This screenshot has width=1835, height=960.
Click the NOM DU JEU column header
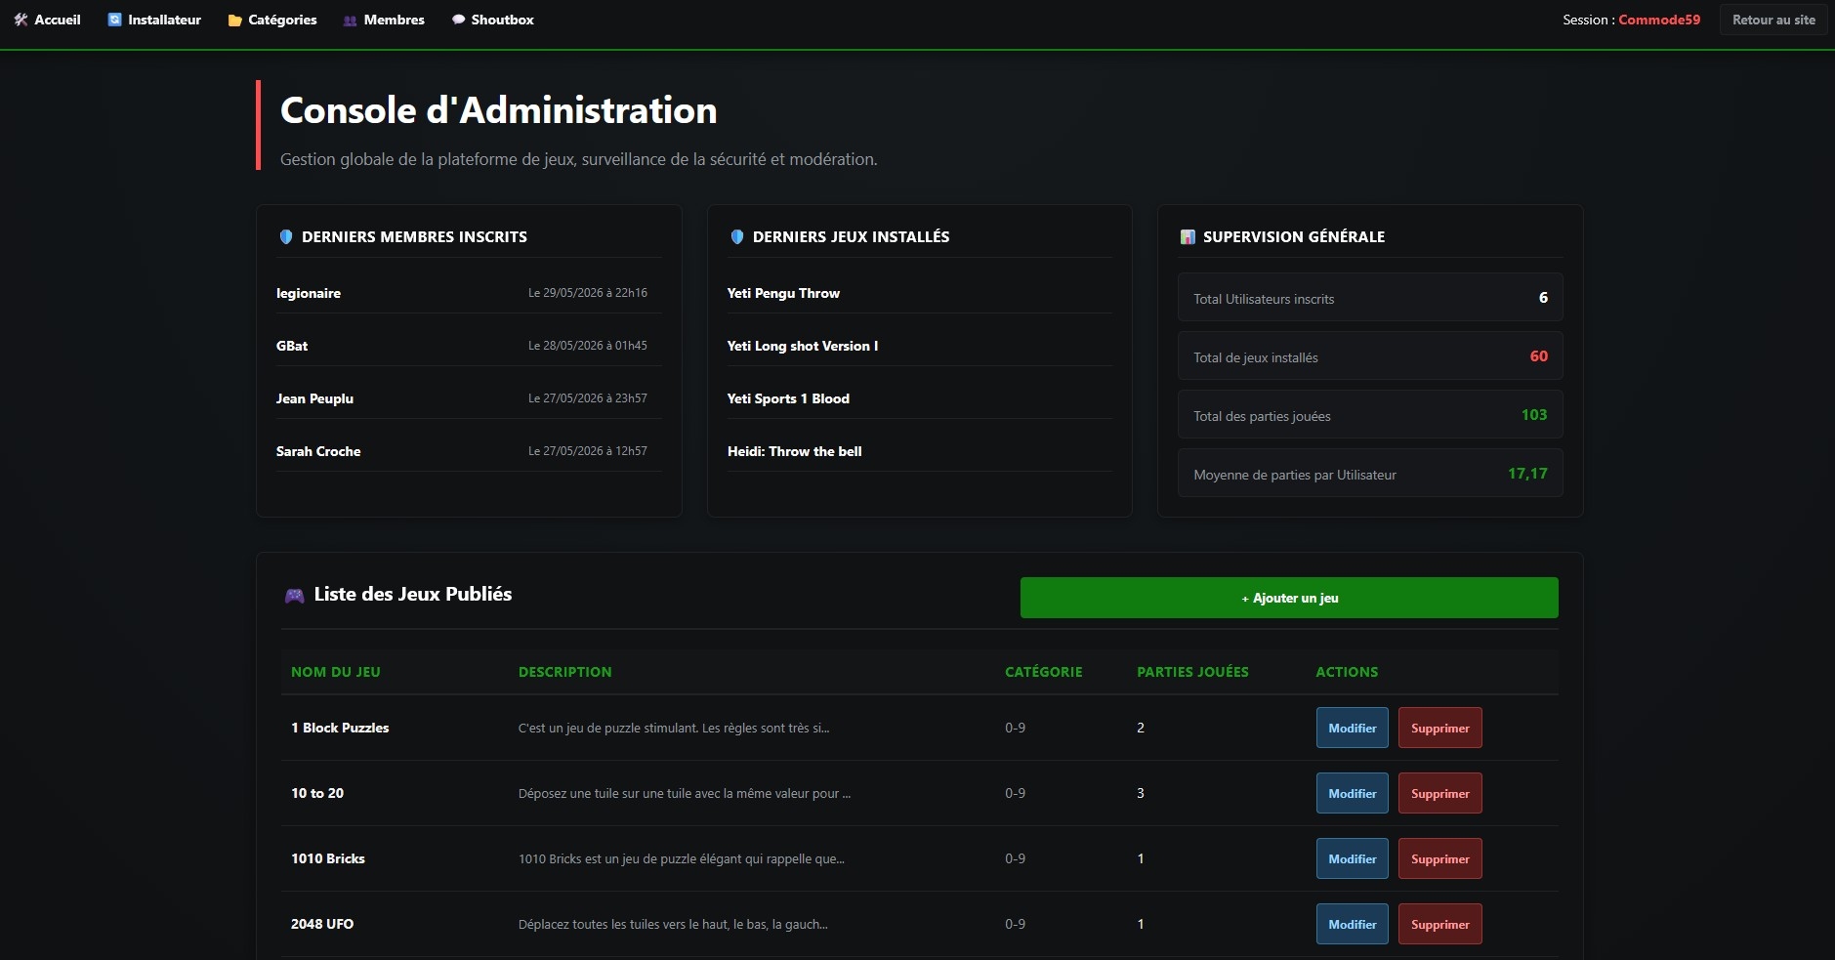tap(336, 672)
